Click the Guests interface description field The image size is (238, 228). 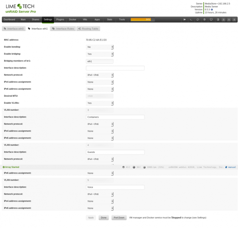pyautogui.click(x=115, y=152)
